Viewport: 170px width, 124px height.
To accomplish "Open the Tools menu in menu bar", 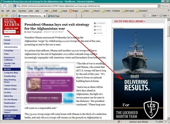I will (x=31, y=11).
